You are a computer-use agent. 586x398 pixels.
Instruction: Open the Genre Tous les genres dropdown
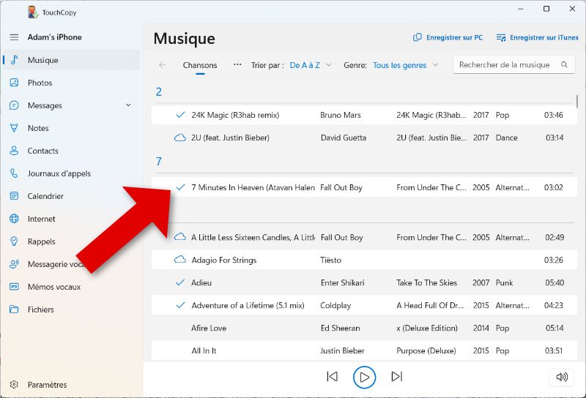(x=405, y=65)
